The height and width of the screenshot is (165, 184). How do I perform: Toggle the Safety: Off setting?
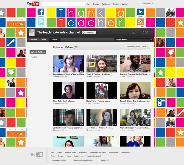click(x=105, y=160)
